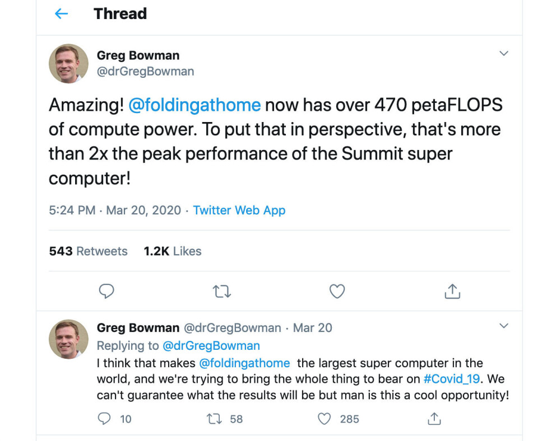Click the back arrow beside Thread
The image size is (538, 441).
point(61,14)
